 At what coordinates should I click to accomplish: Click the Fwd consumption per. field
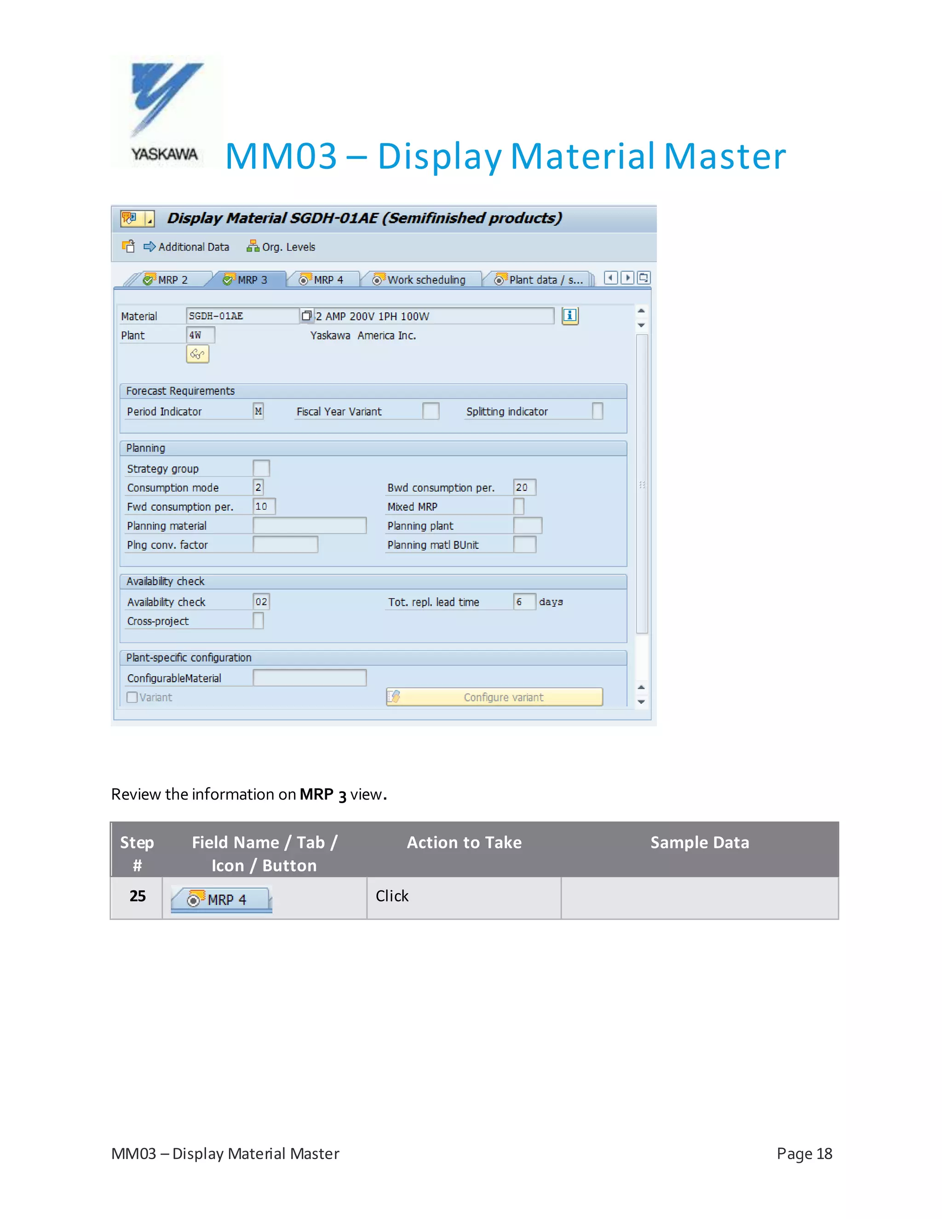264,506
